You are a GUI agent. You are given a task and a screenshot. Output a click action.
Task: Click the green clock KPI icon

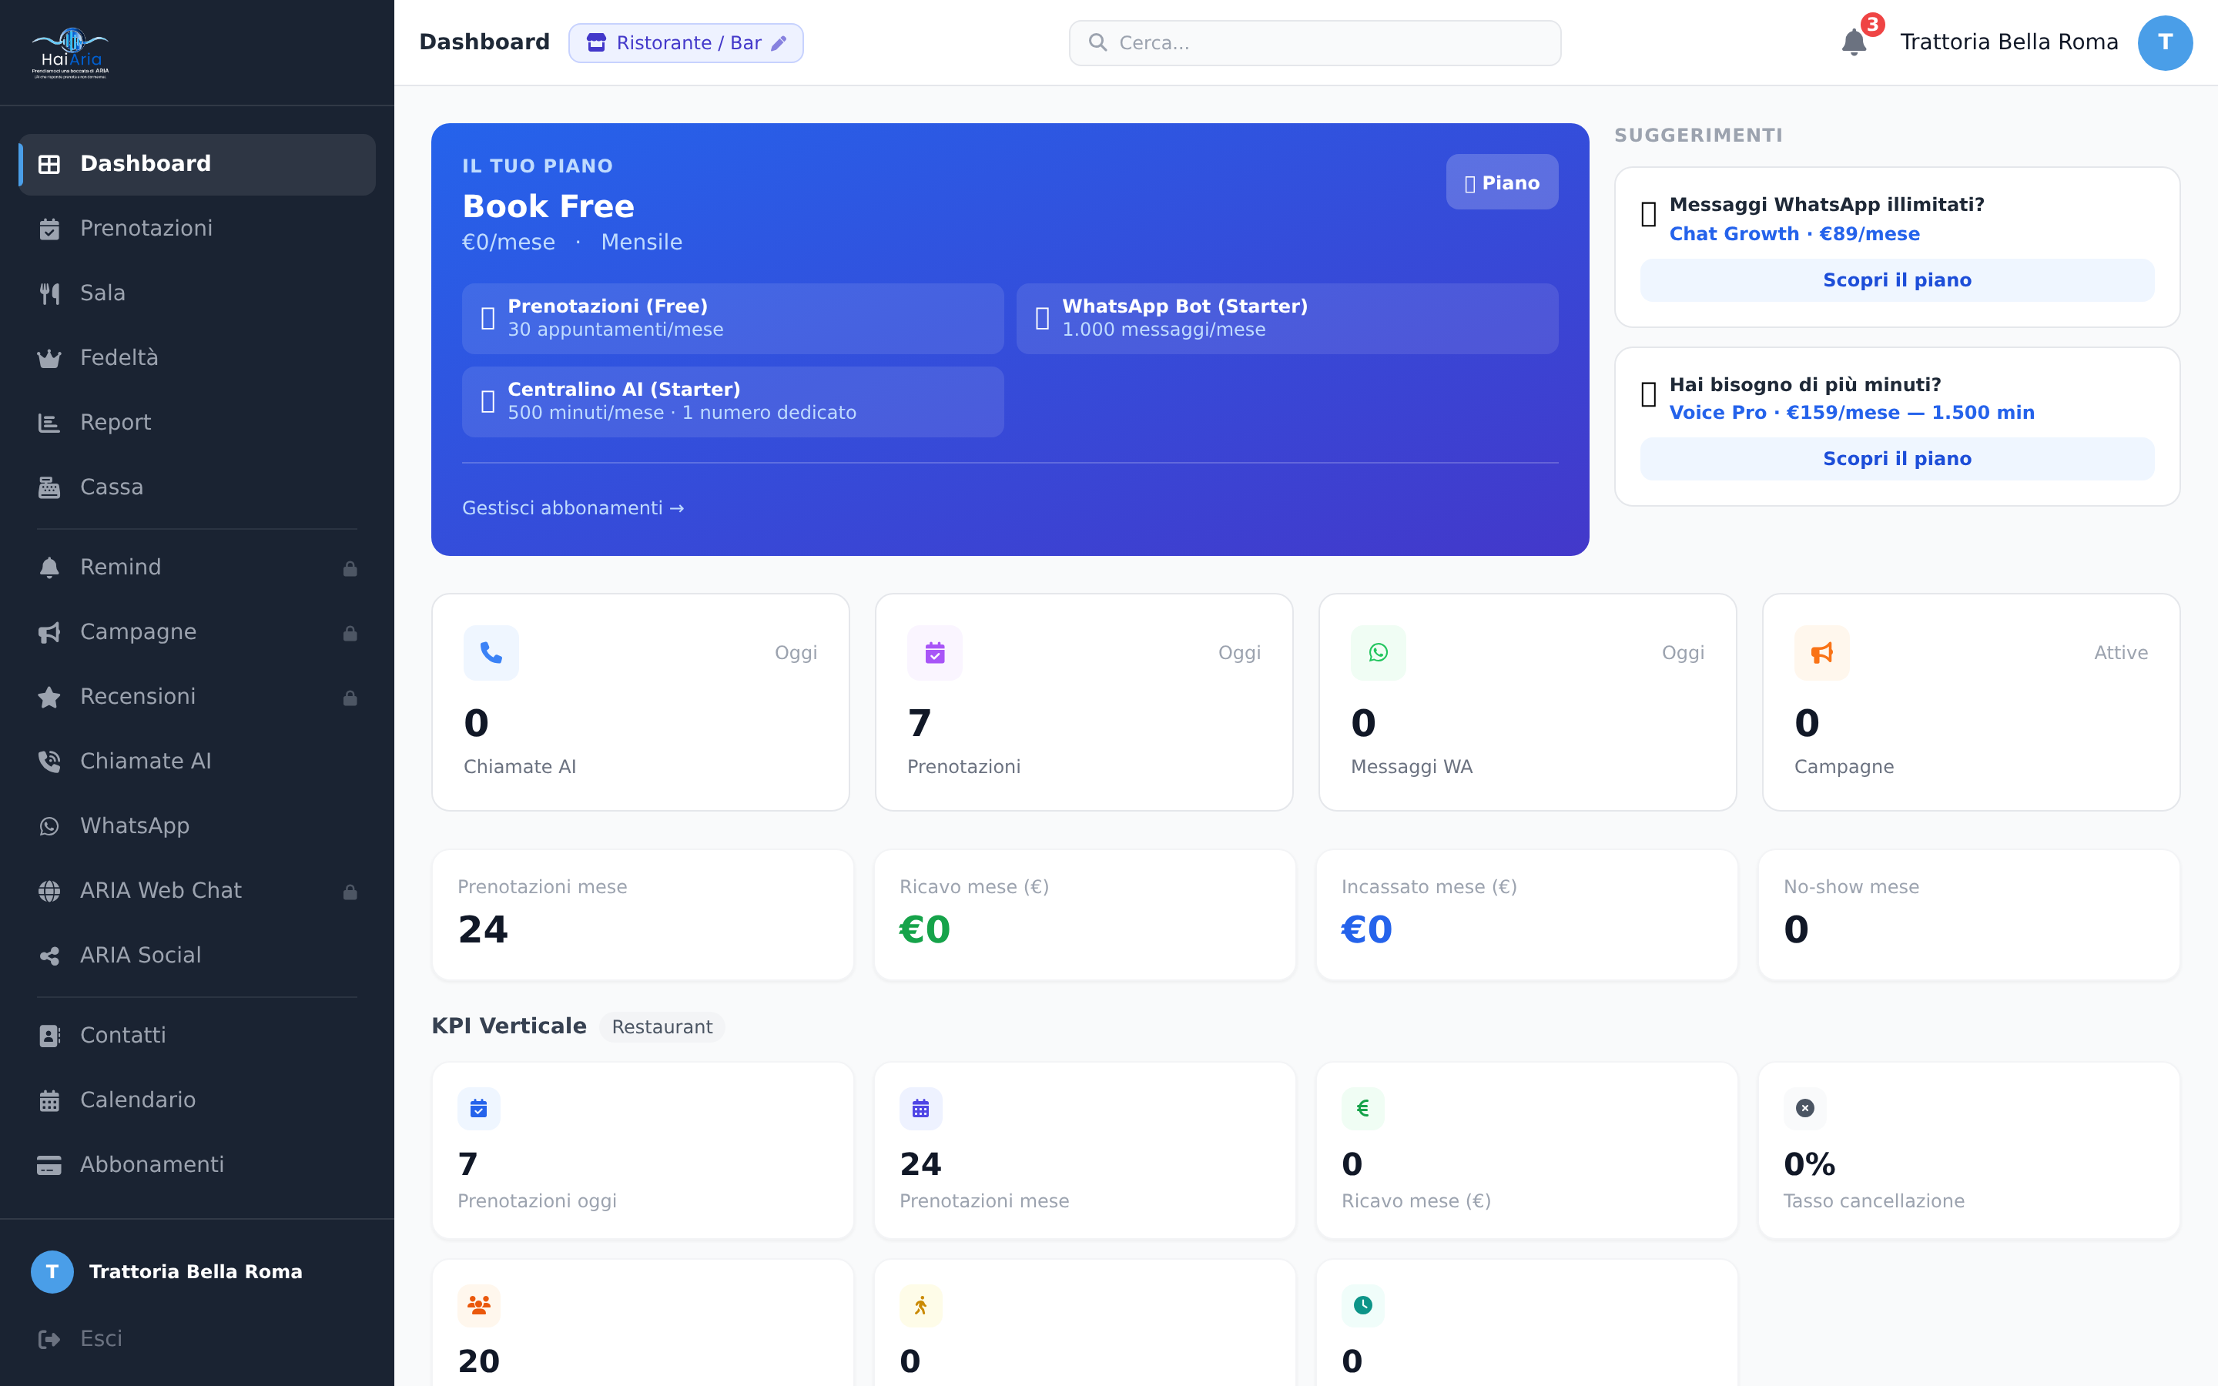point(1363,1306)
